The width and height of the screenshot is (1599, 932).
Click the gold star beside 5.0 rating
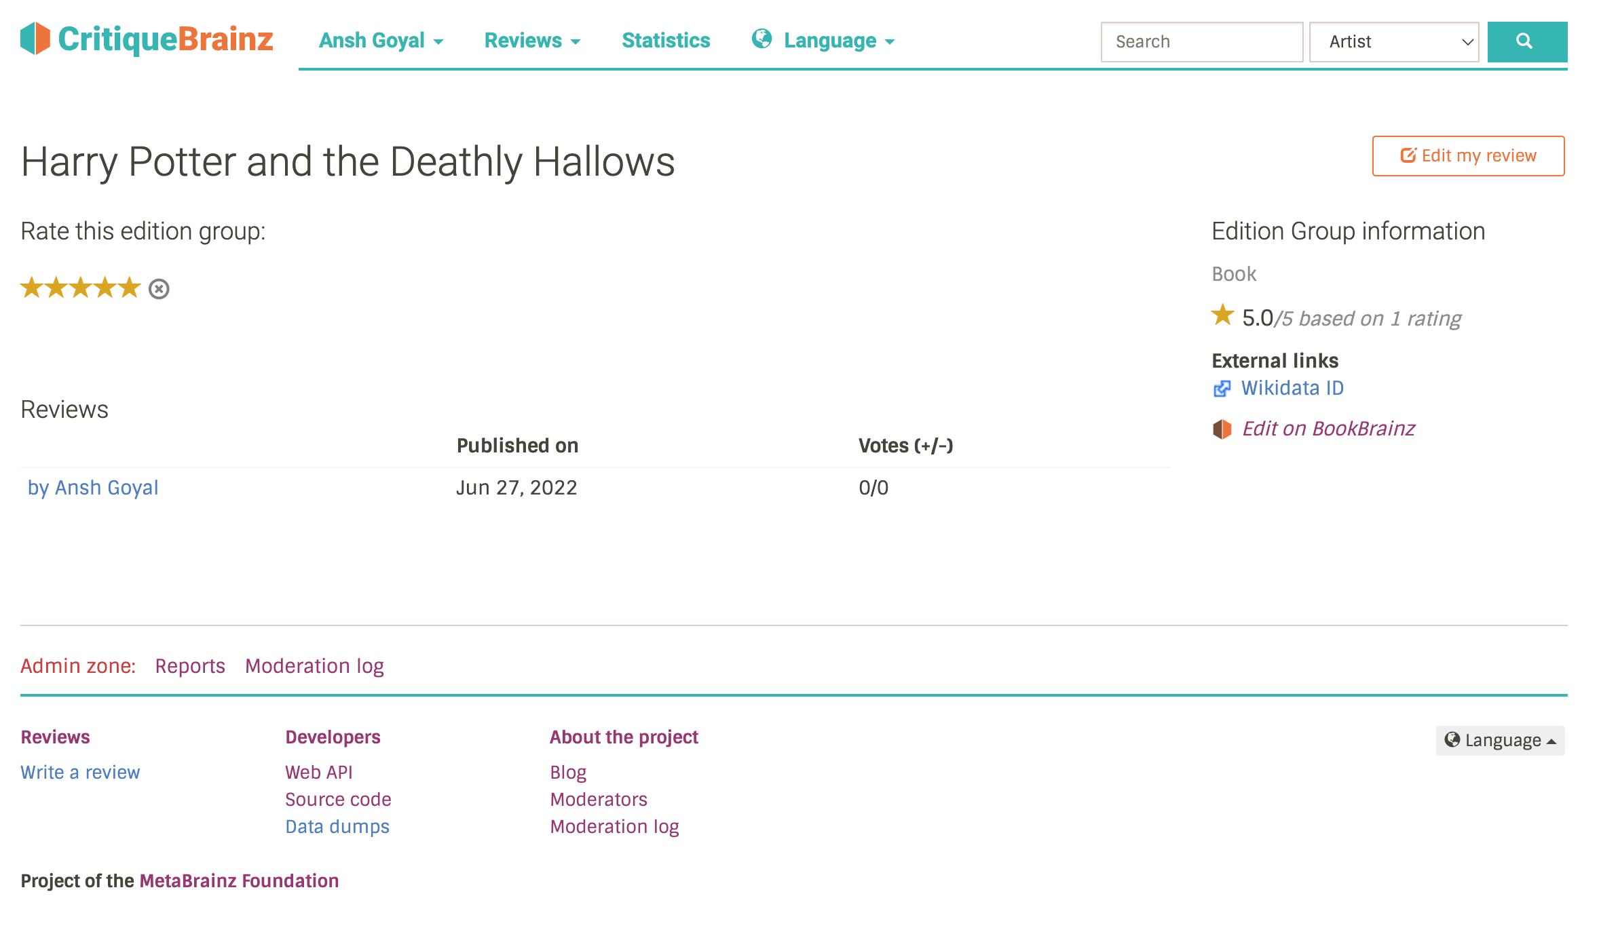(x=1223, y=315)
